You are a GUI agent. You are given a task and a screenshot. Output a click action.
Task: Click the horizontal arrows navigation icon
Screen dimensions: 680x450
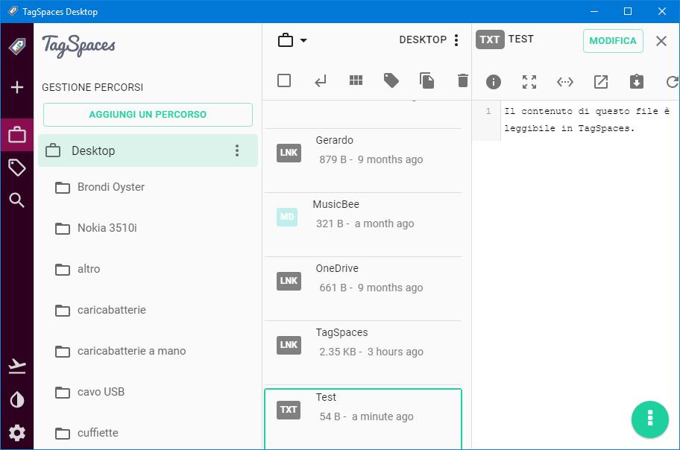565,82
